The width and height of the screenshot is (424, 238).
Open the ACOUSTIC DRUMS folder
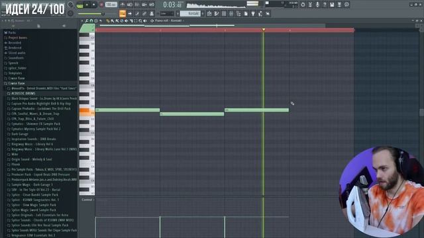21,93
